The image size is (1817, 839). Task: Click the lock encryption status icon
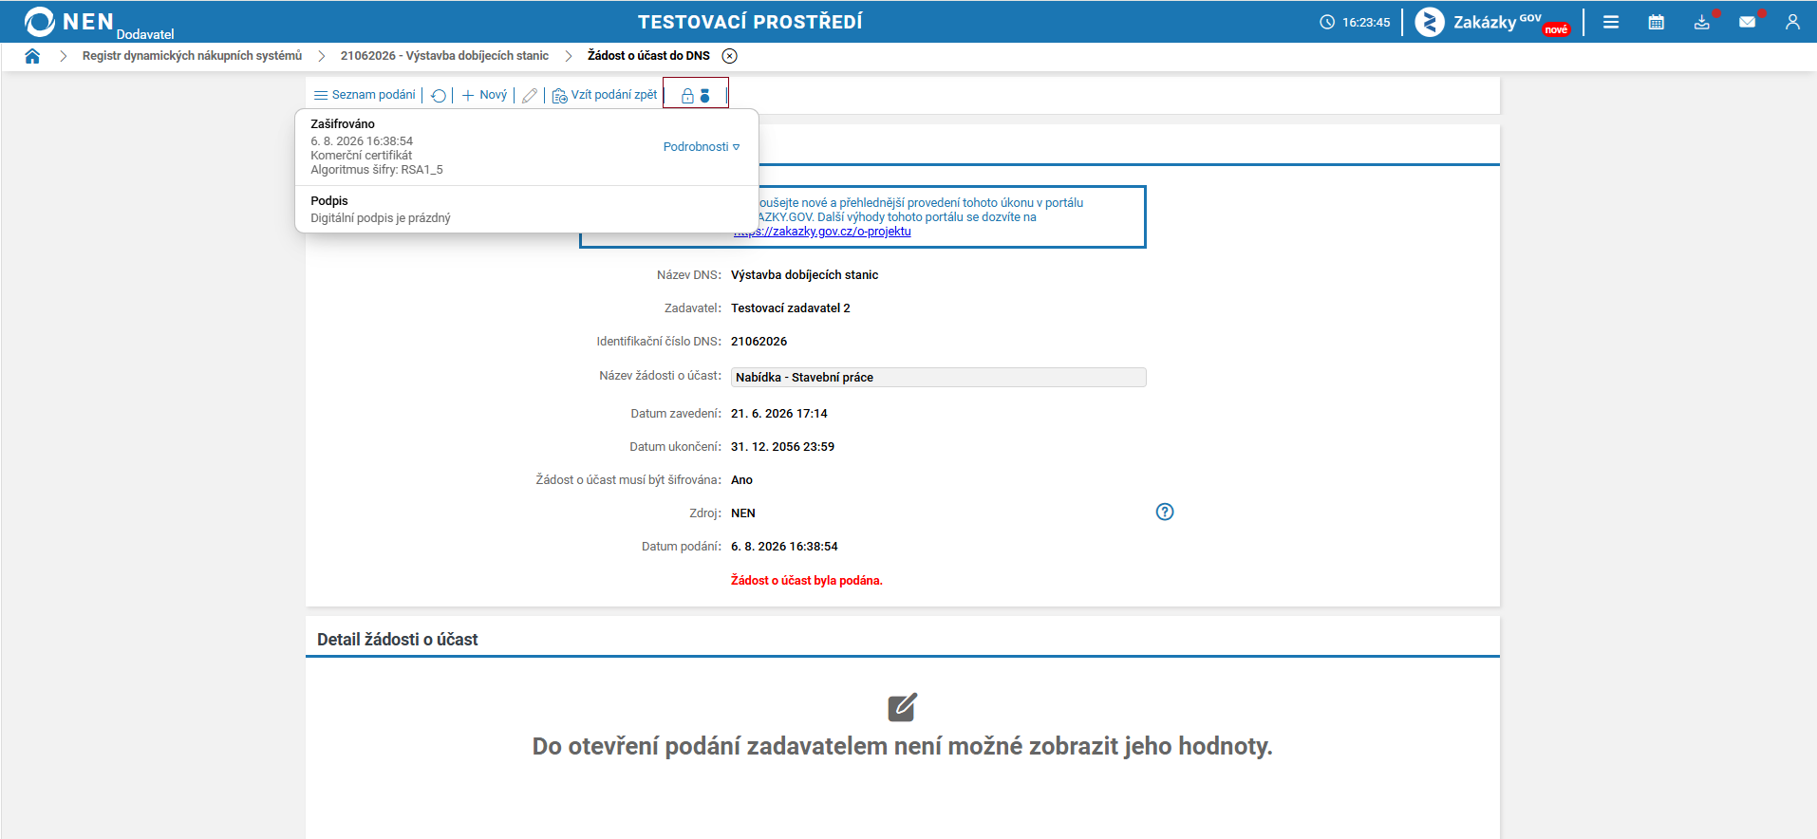pos(687,96)
